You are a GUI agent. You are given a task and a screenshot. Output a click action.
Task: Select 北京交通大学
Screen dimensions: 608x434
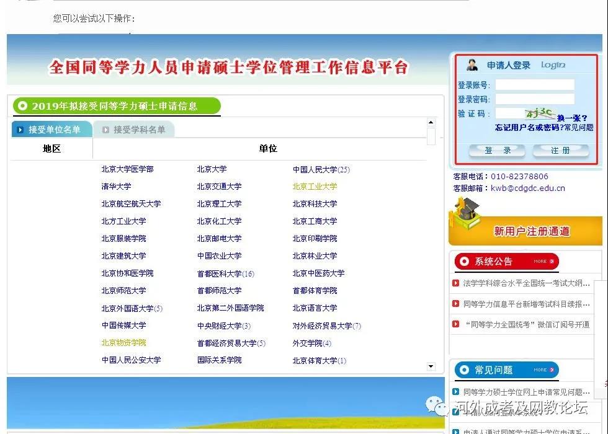(219, 187)
